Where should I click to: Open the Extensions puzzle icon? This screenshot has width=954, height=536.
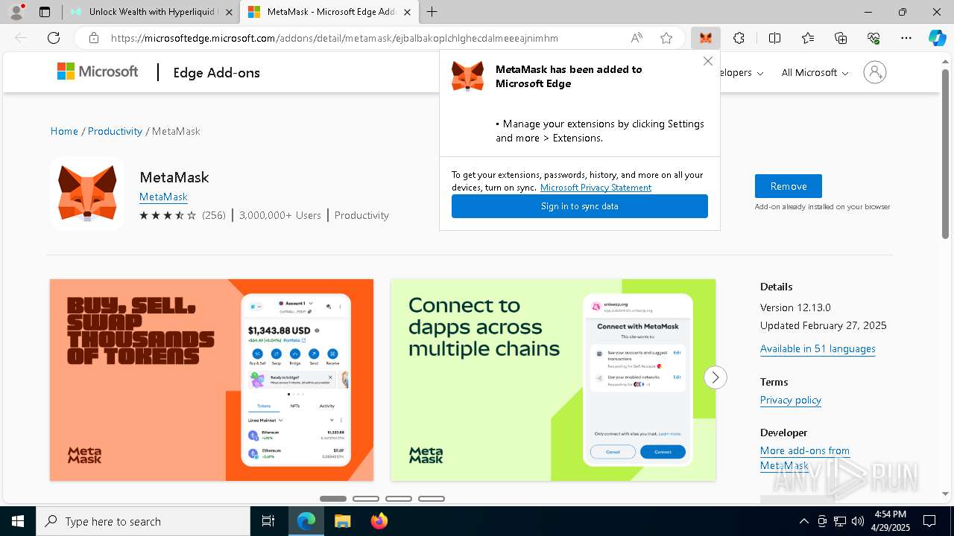tap(739, 38)
